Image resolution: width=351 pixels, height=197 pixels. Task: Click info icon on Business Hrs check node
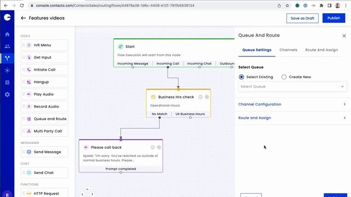(201, 97)
